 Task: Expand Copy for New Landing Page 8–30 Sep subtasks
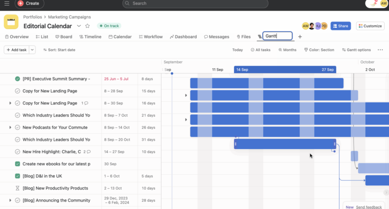10,103
